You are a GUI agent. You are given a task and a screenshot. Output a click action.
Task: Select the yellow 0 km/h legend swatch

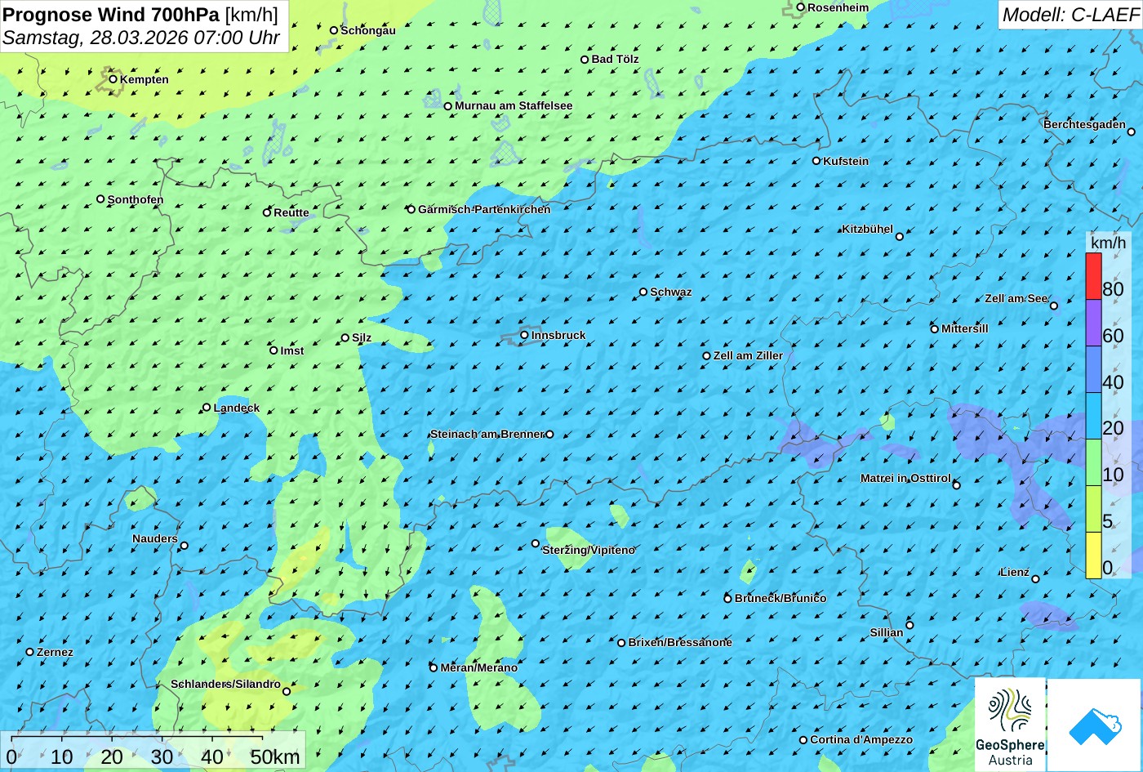click(1093, 556)
